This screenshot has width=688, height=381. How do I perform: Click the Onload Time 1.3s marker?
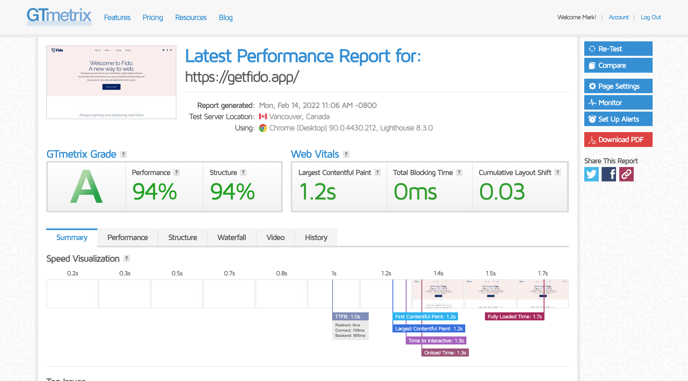(445, 352)
